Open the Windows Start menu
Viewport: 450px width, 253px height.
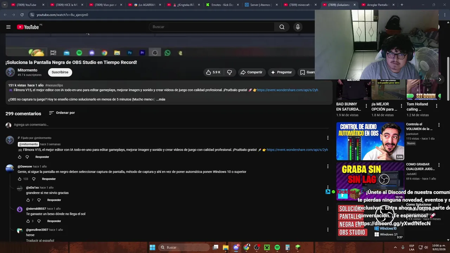point(152,247)
